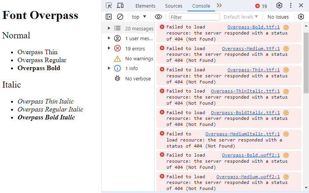
Task: Close the DevTools panel
Action: point(301,6)
